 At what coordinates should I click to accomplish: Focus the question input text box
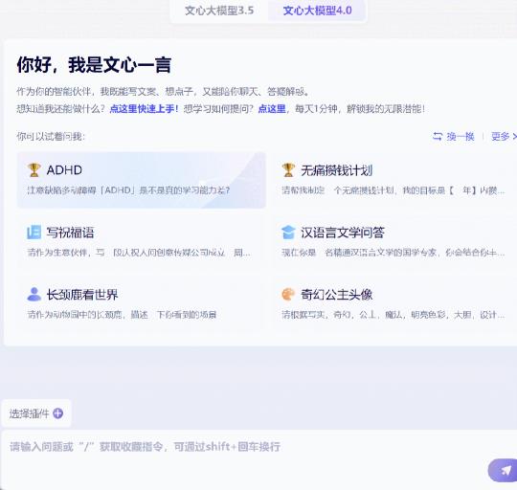pyautogui.click(x=258, y=459)
